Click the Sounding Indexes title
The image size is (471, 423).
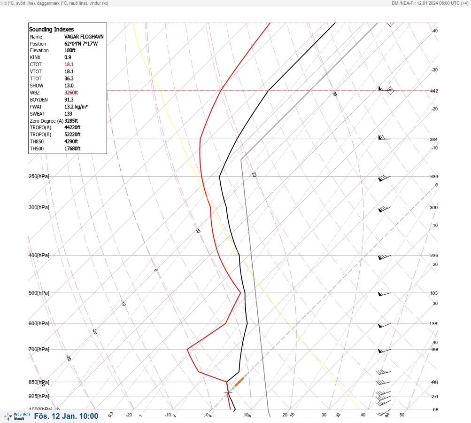[x=51, y=29]
